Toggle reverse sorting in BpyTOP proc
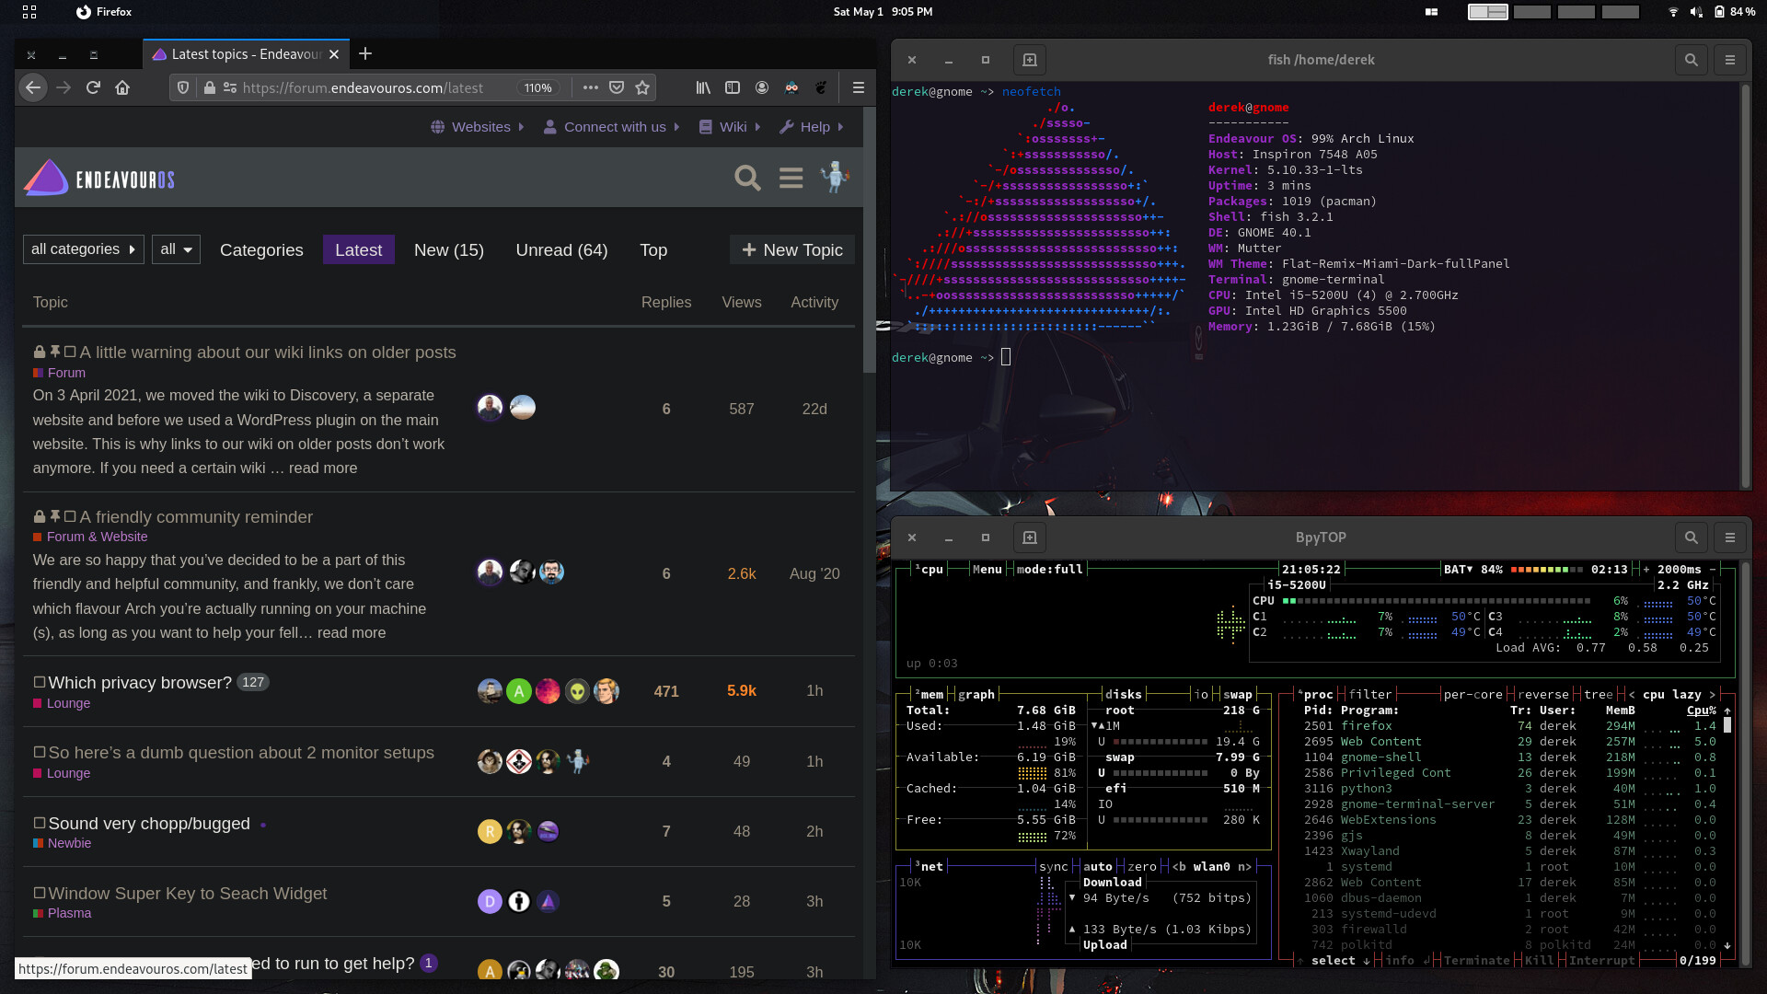The width and height of the screenshot is (1767, 994). (x=1542, y=695)
